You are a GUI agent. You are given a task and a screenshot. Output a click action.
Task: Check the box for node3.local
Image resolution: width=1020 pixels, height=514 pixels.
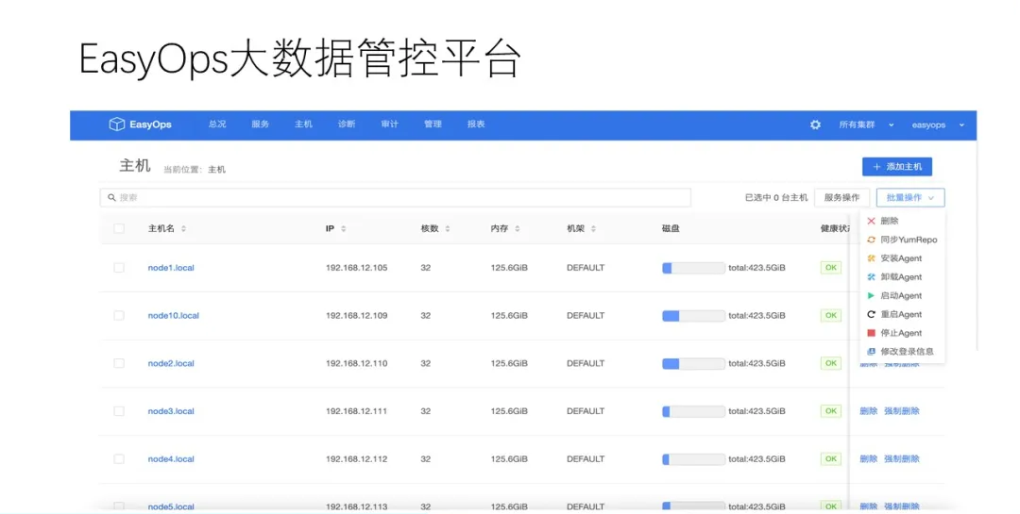click(x=119, y=411)
